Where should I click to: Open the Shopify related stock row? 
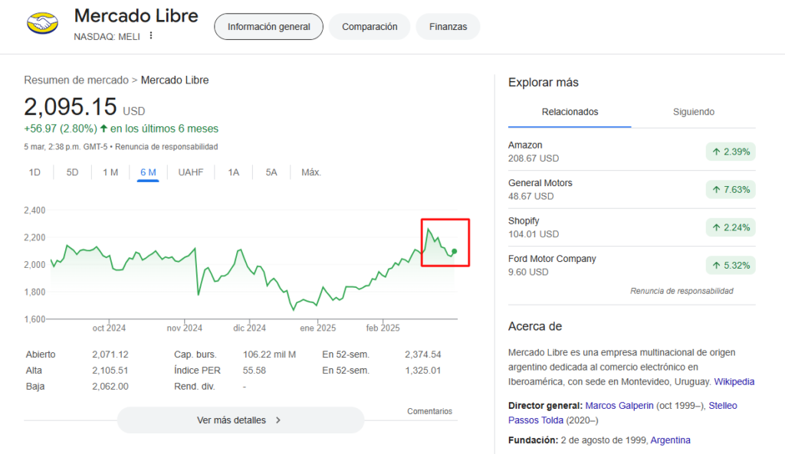632,227
